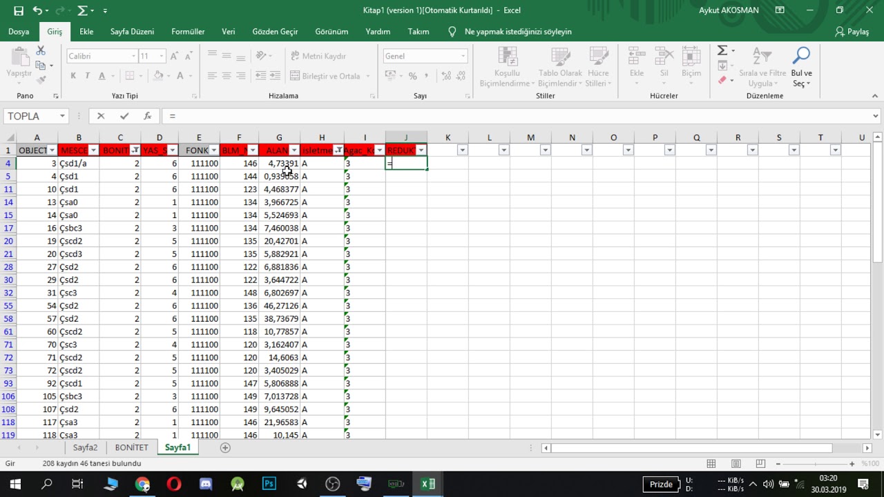This screenshot has height=497, width=884.
Task: Confirm formula with the checkmark icon
Action: click(x=124, y=116)
